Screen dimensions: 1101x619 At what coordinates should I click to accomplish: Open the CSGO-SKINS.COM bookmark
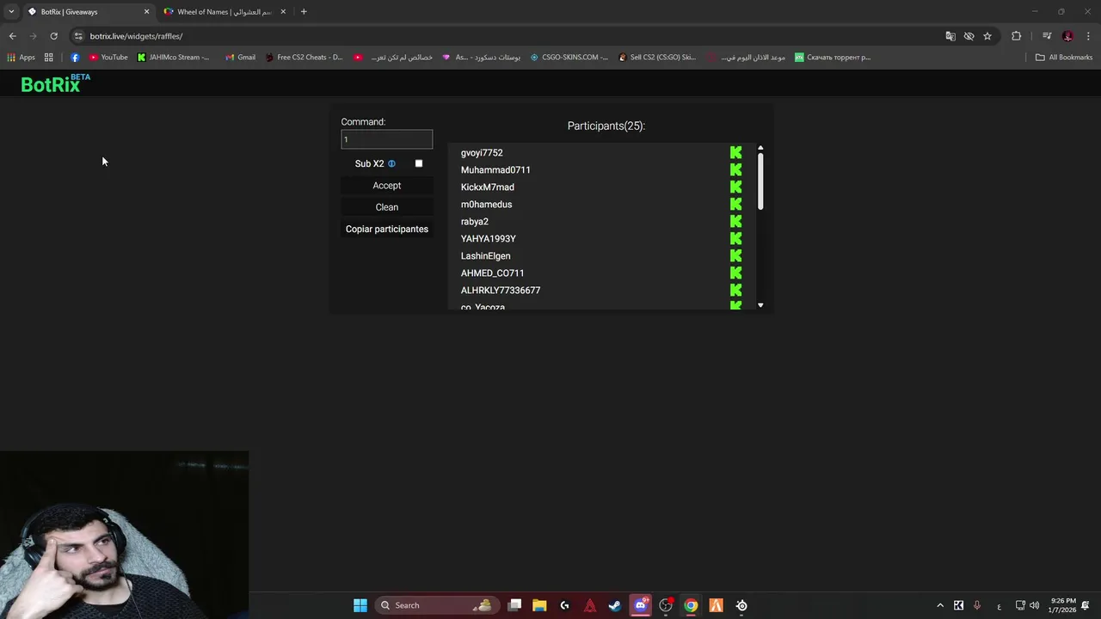coord(569,58)
